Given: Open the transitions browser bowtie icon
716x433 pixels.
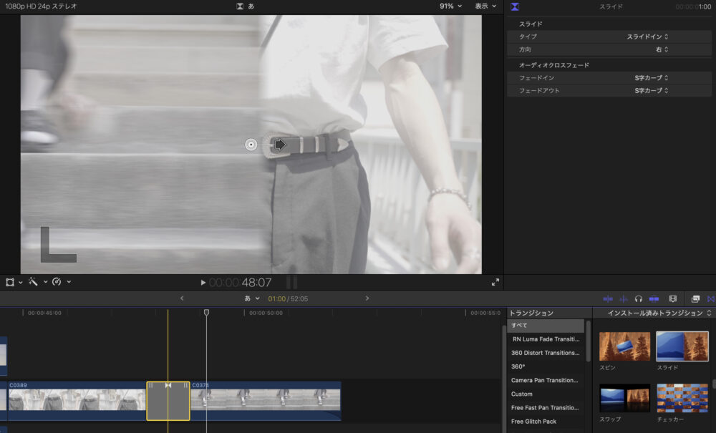Looking at the screenshot, I should point(711,298).
